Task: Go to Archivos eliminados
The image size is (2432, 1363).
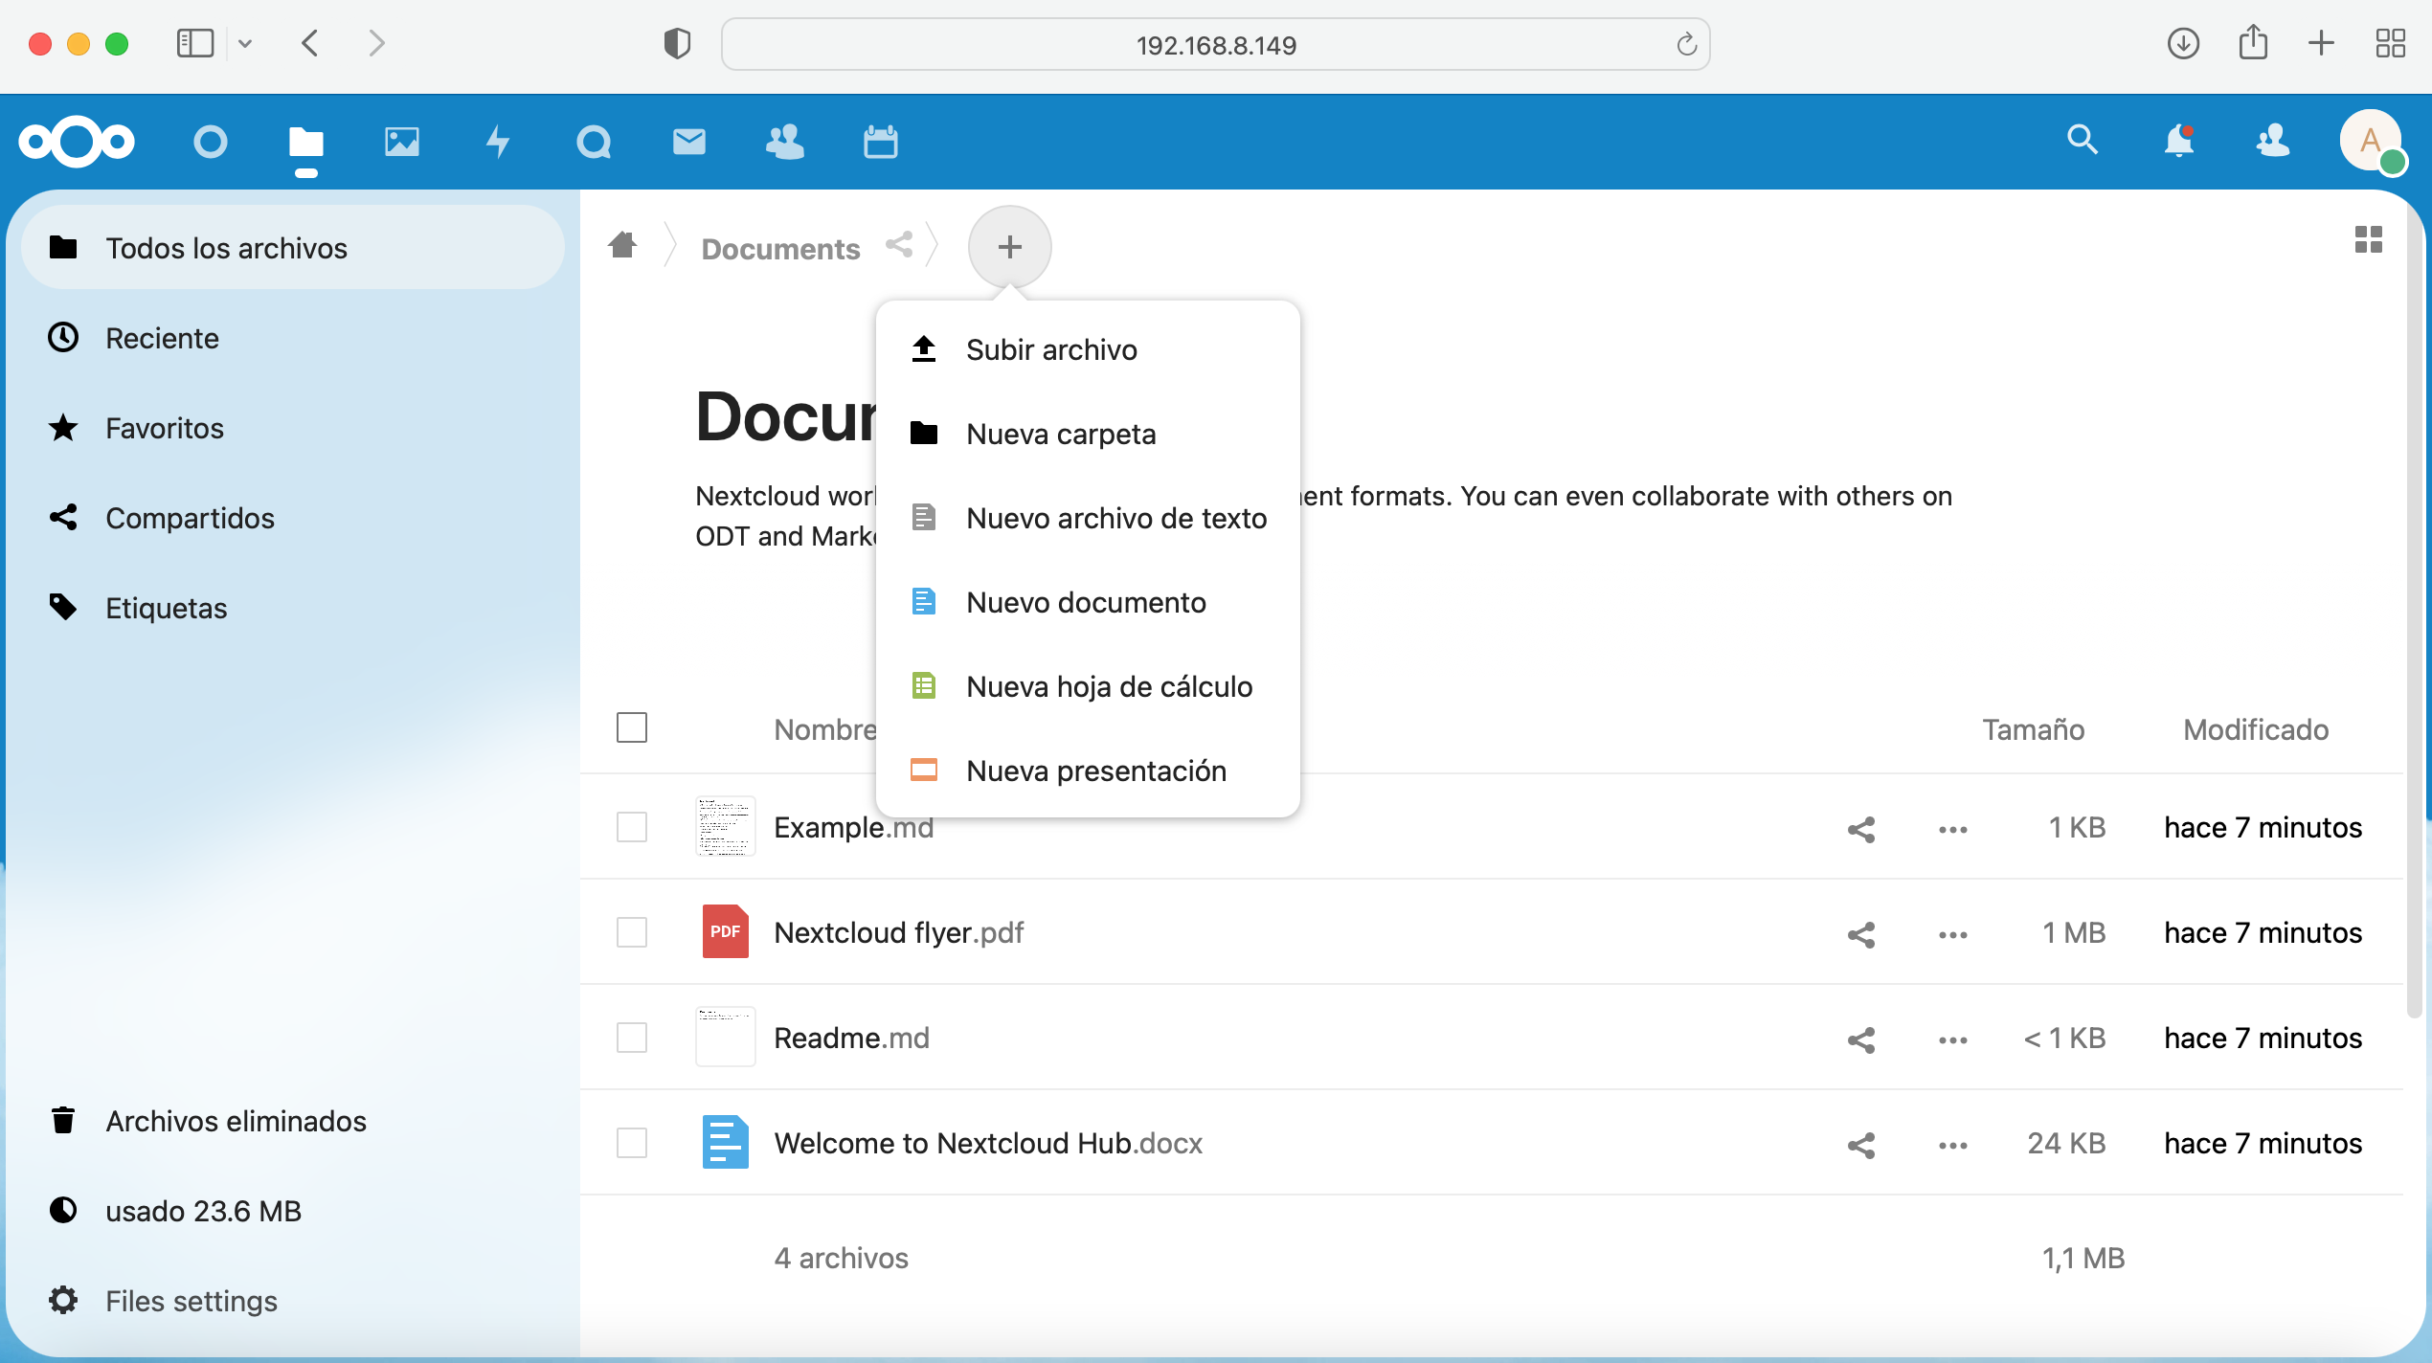Action: [236, 1121]
